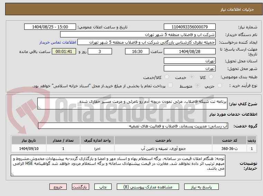
Task: Click the خروج exit button
Action: tap(58, 187)
